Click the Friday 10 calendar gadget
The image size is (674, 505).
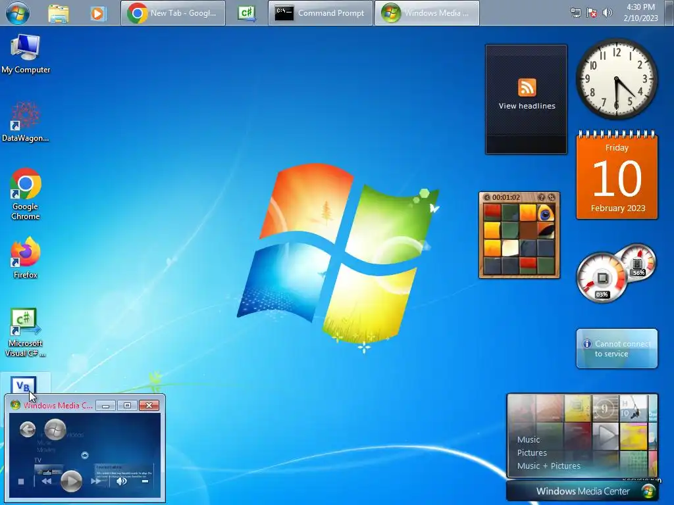(x=617, y=176)
